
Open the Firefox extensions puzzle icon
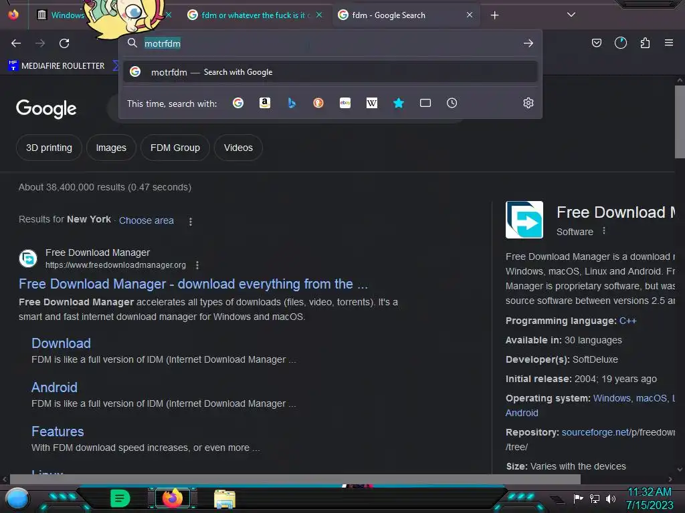point(645,43)
